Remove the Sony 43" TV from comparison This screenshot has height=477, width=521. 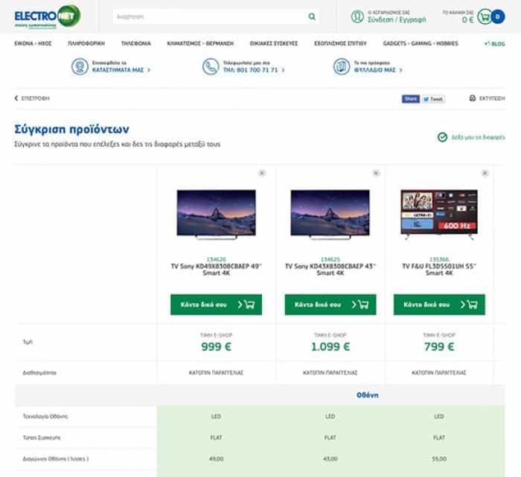point(376,173)
